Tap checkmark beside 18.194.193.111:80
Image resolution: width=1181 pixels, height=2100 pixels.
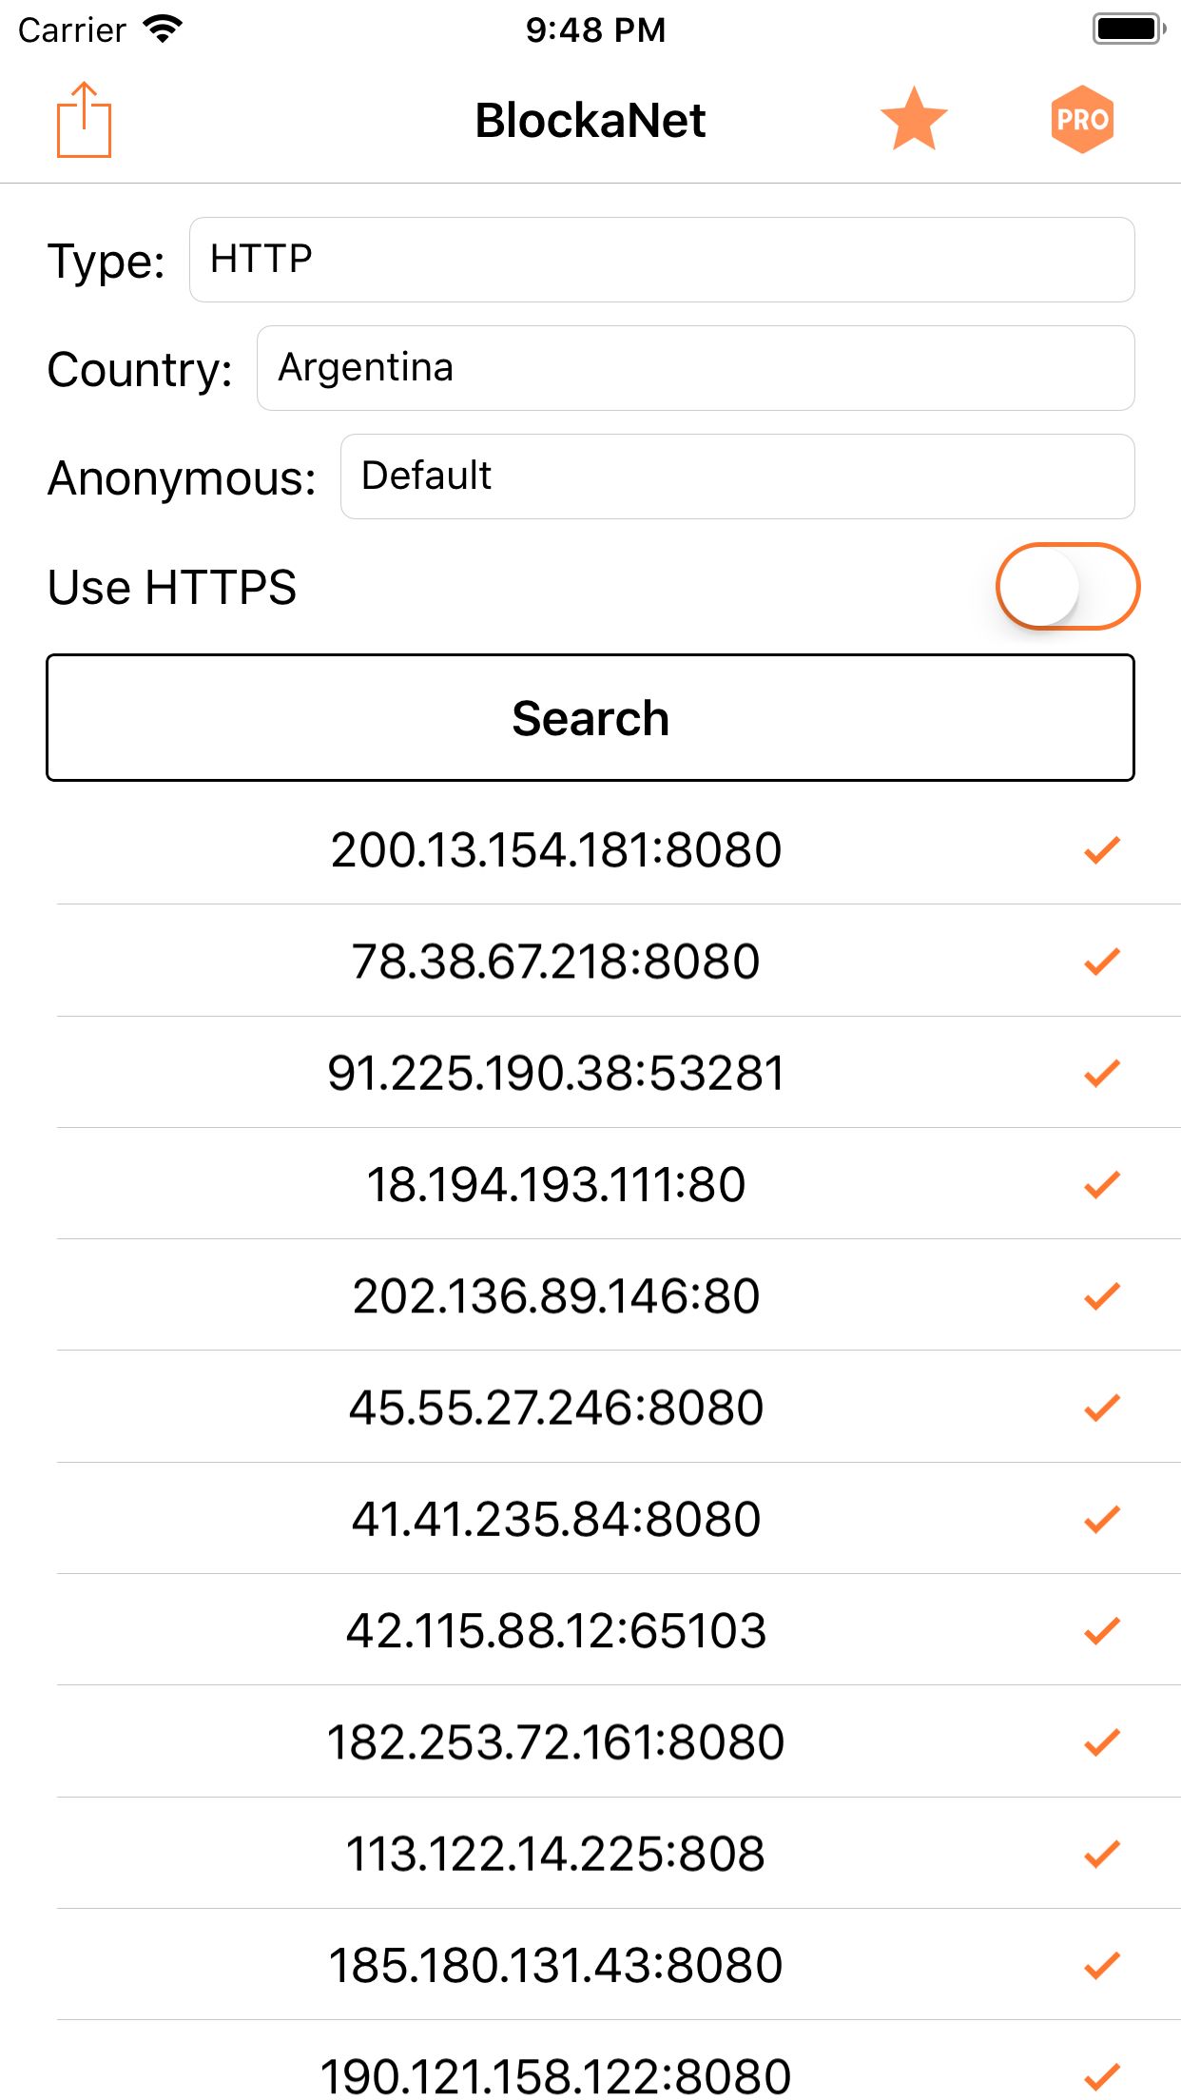1102,1184
